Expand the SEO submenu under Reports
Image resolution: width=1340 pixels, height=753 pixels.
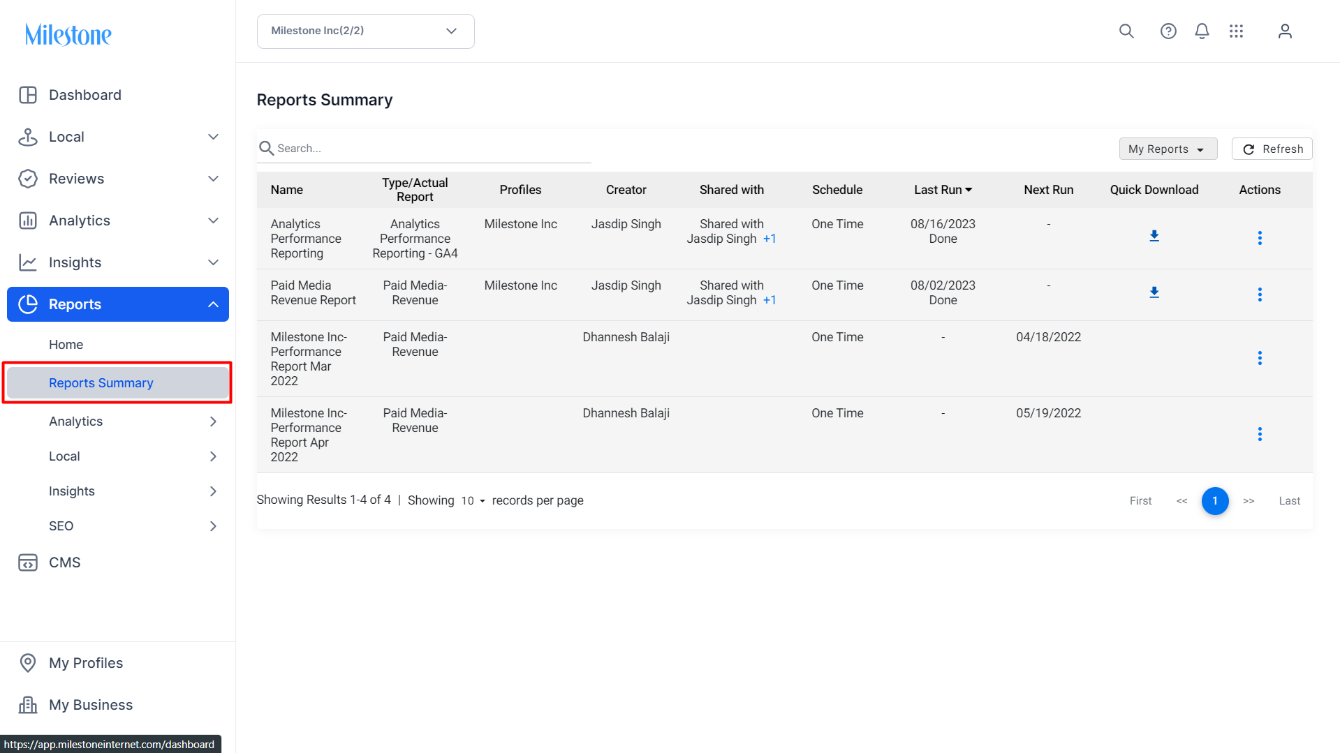(x=214, y=526)
